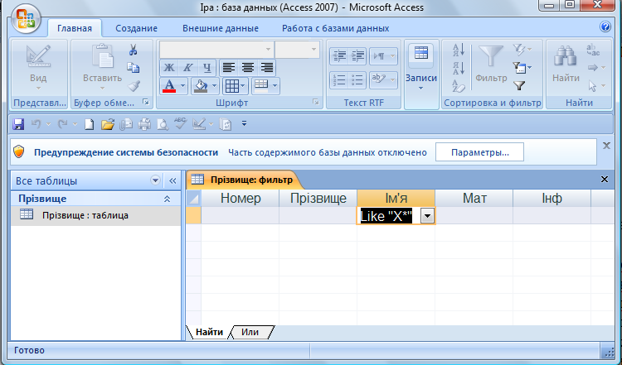622x365 pixels.
Task: Click the Redo icon
Action: (x=62, y=124)
